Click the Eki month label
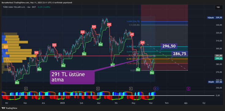Image resolution: width=225 pixels, height=111 pixels. (x=6, y=103)
